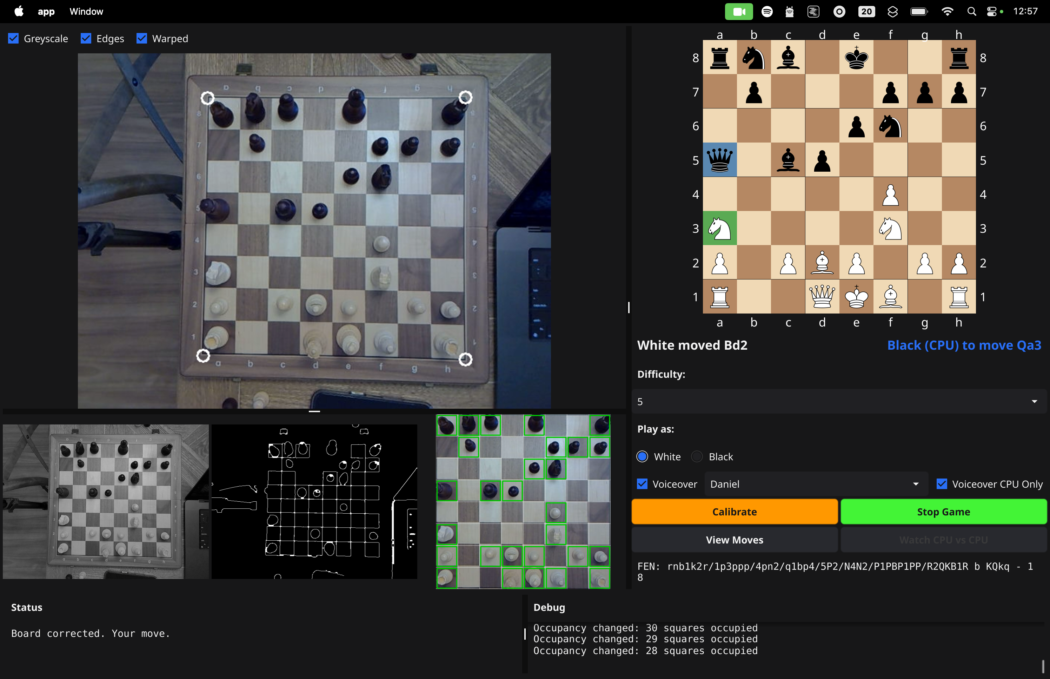The height and width of the screenshot is (679, 1050).
Task: Click the edge-detection preview thumbnail
Action: point(314,501)
